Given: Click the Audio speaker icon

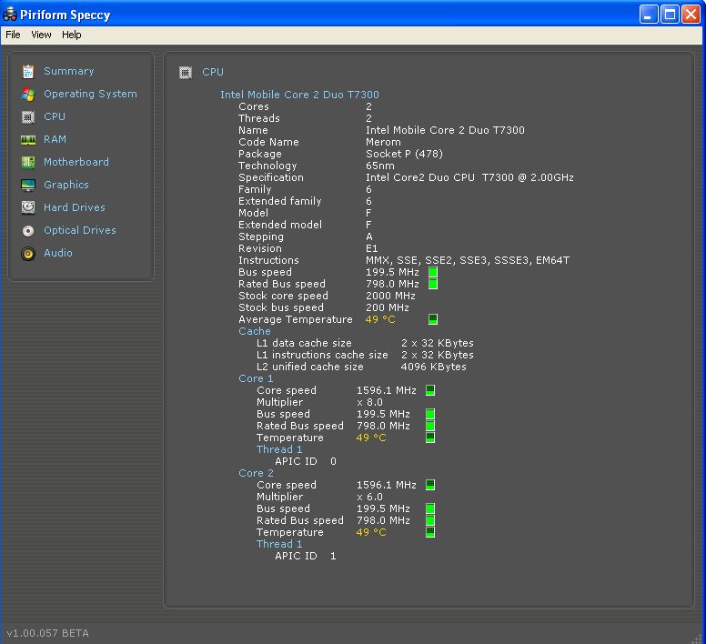Looking at the screenshot, I should pyautogui.click(x=28, y=253).
